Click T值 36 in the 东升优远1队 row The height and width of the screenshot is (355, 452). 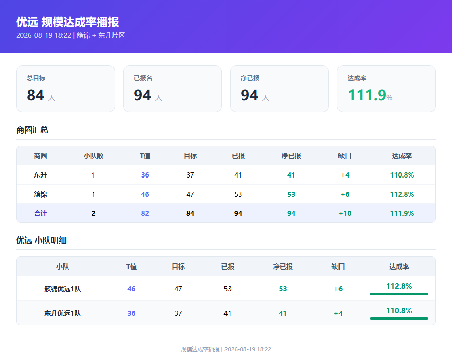tap(131, 313)
